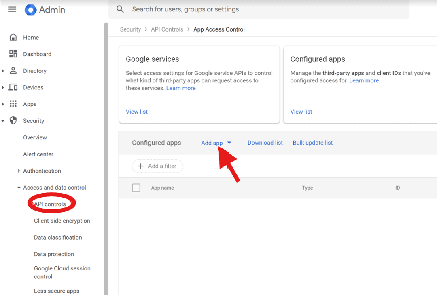
Task: Click Learn more in Google services card
Action: coord(181,88)
